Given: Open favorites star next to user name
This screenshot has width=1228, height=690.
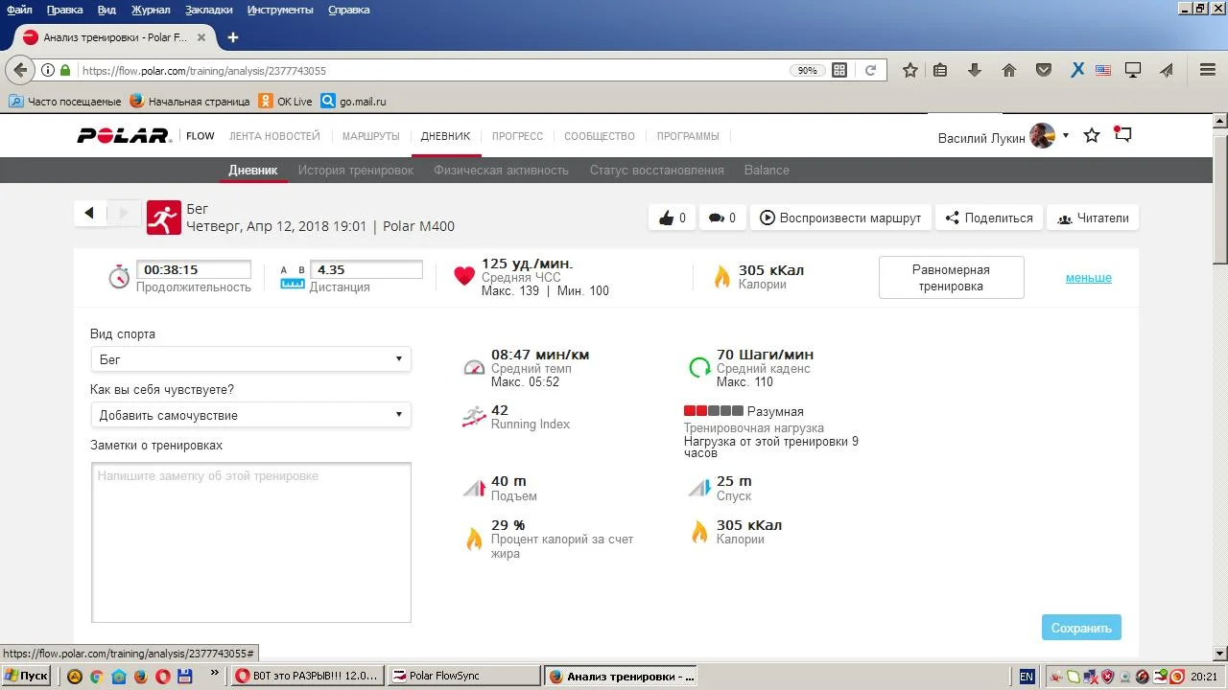Looking at the screenshot, I should point(1092,136).
